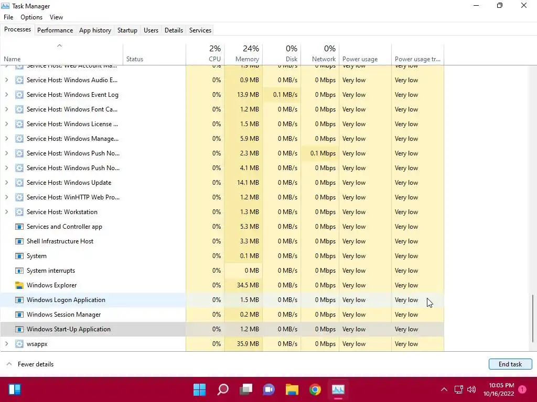This screenshot has height=402, width=537.
Task: Click the System process icon
Action: click(19, 255)
